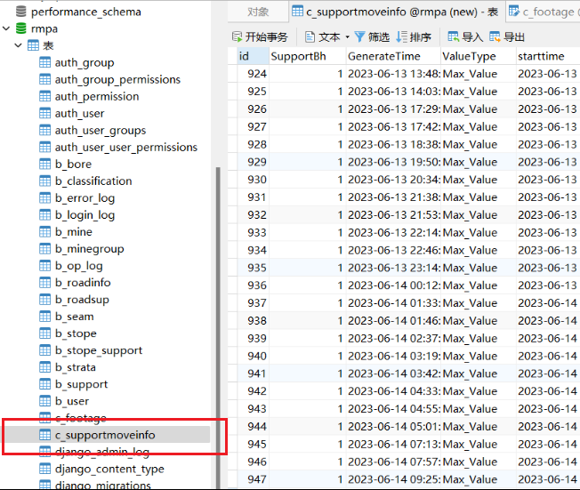Select b_op_log in the tree
Screen dimensions: 580x490
point(78,266)
